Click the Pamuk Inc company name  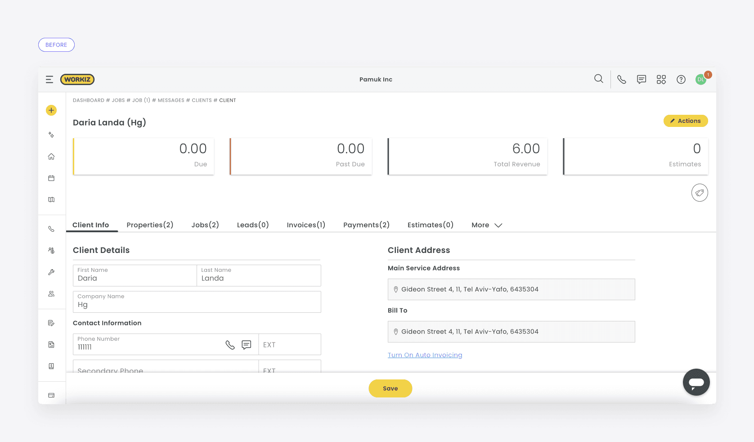(x=376, y=80)
